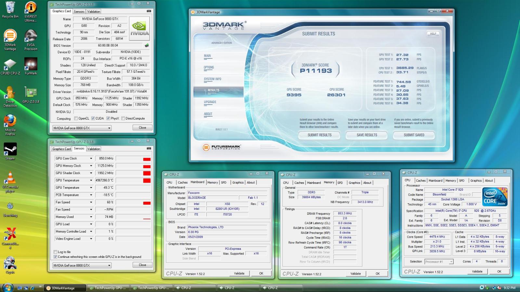Click the camera screenshot icon in GPU-Z Sensors window
520x292 pixels.
(x=149, y=148)
